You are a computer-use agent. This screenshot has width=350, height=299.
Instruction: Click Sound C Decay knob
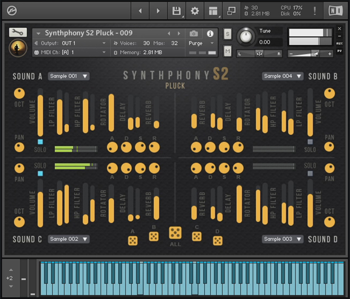pyautogui.click(x=126, y=168)
